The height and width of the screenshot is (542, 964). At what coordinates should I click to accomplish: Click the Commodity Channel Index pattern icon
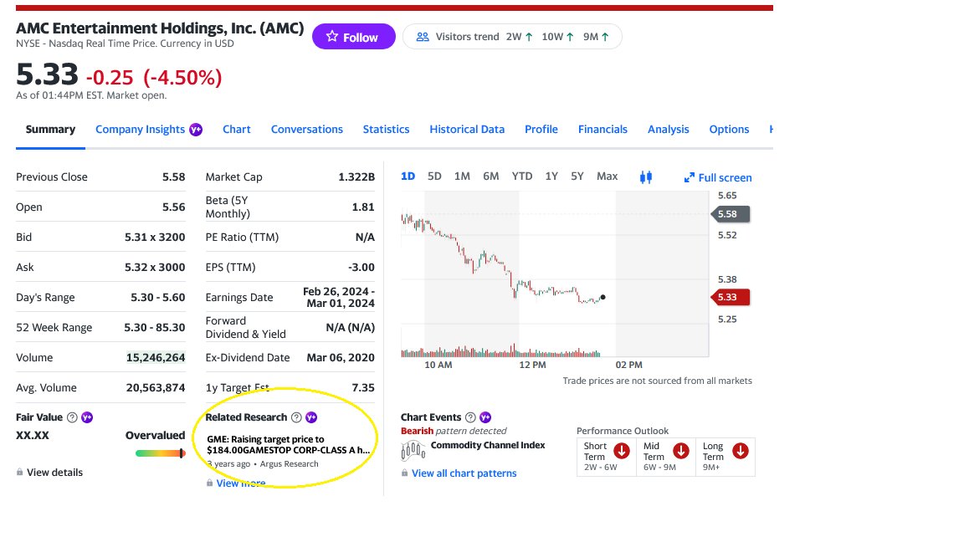[413, 451]
